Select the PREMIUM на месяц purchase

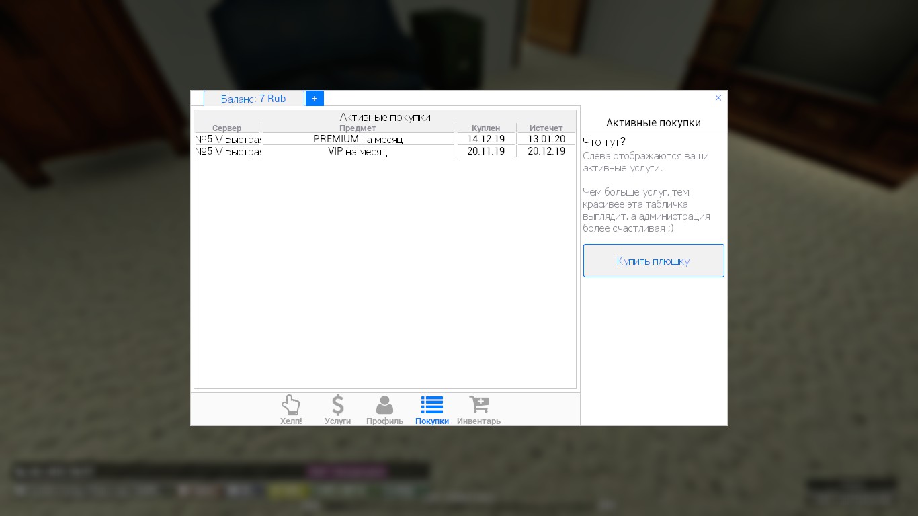tap(358, 139)
